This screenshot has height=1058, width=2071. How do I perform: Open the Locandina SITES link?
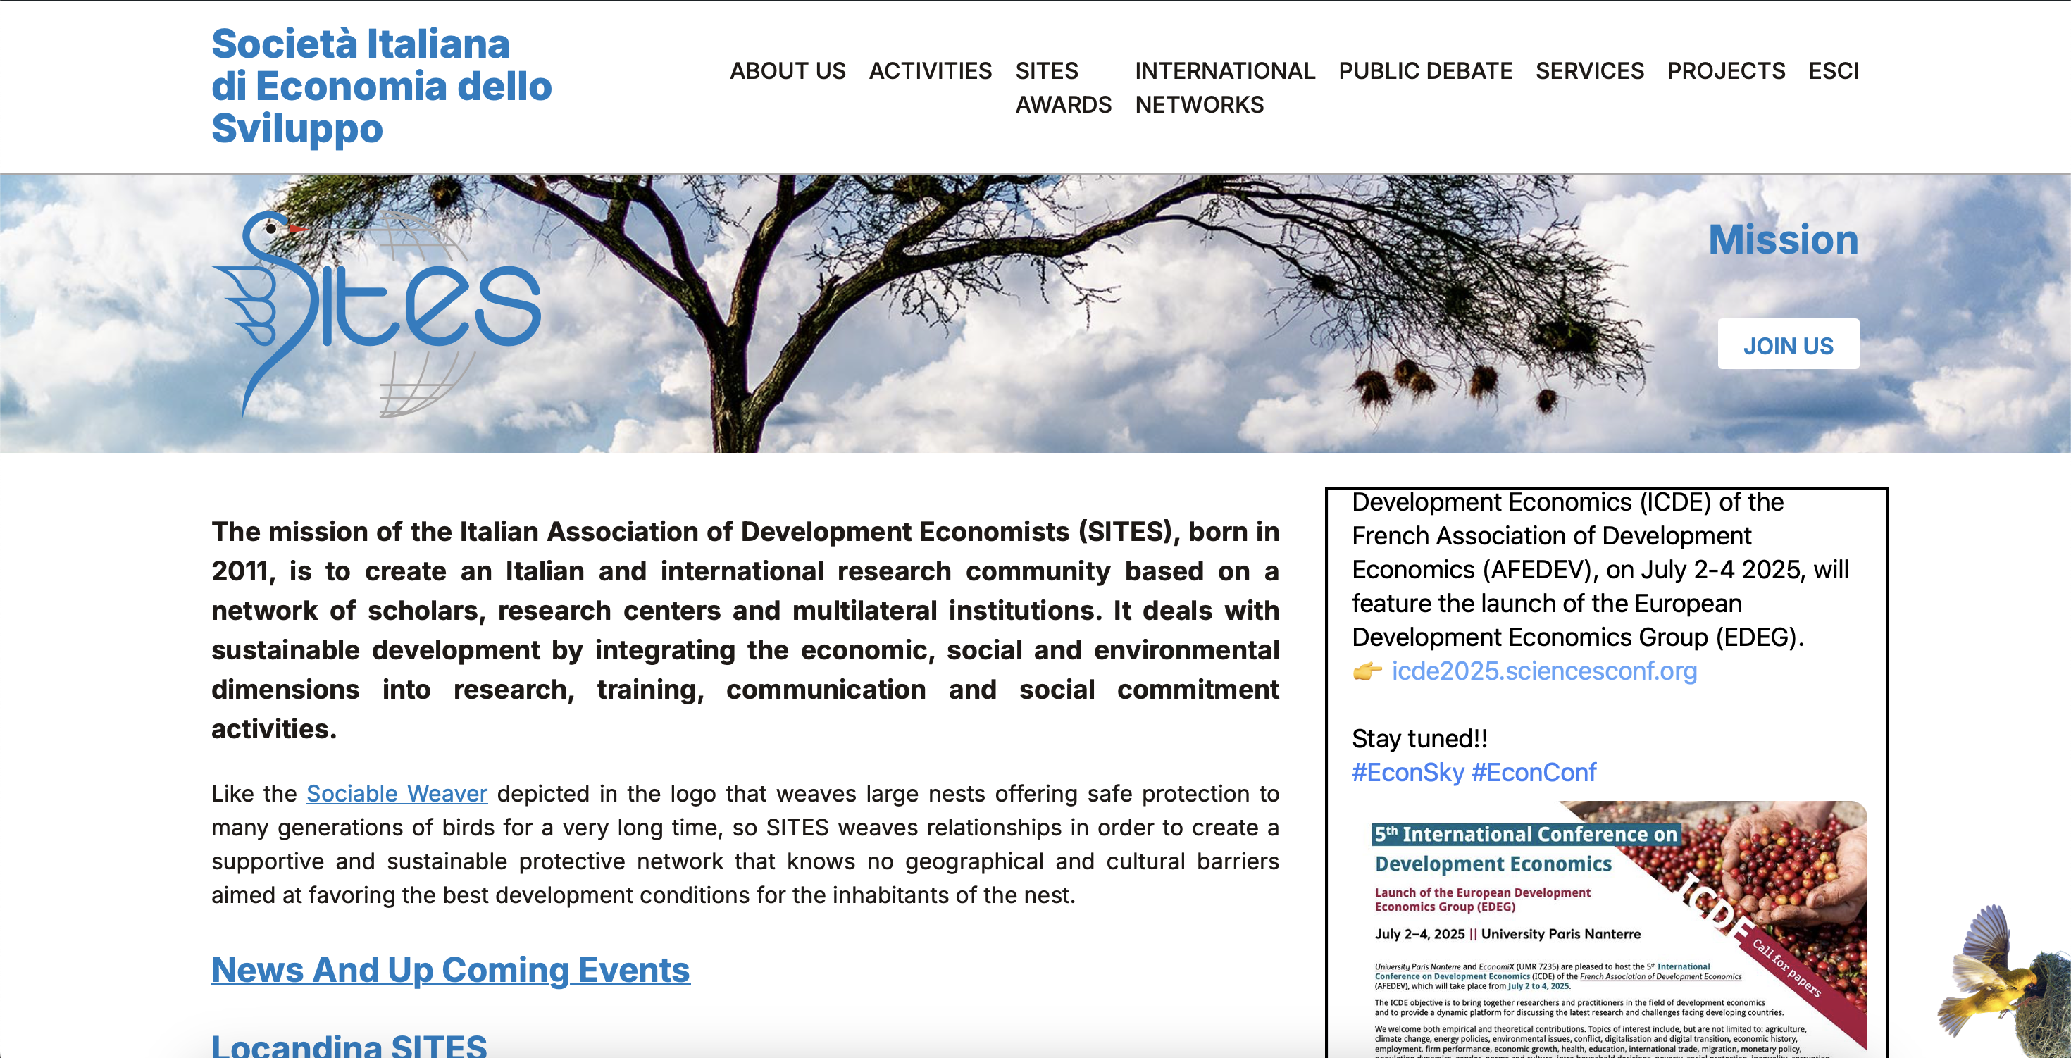pos(349,1045)
